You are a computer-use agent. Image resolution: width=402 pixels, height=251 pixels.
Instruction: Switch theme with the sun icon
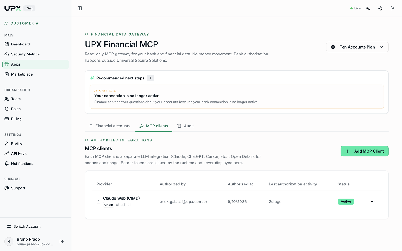380,8
